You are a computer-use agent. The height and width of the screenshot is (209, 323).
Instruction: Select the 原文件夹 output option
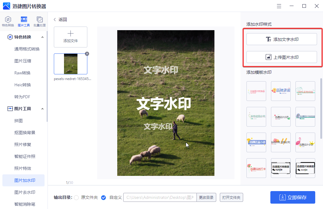pos(76,198)
